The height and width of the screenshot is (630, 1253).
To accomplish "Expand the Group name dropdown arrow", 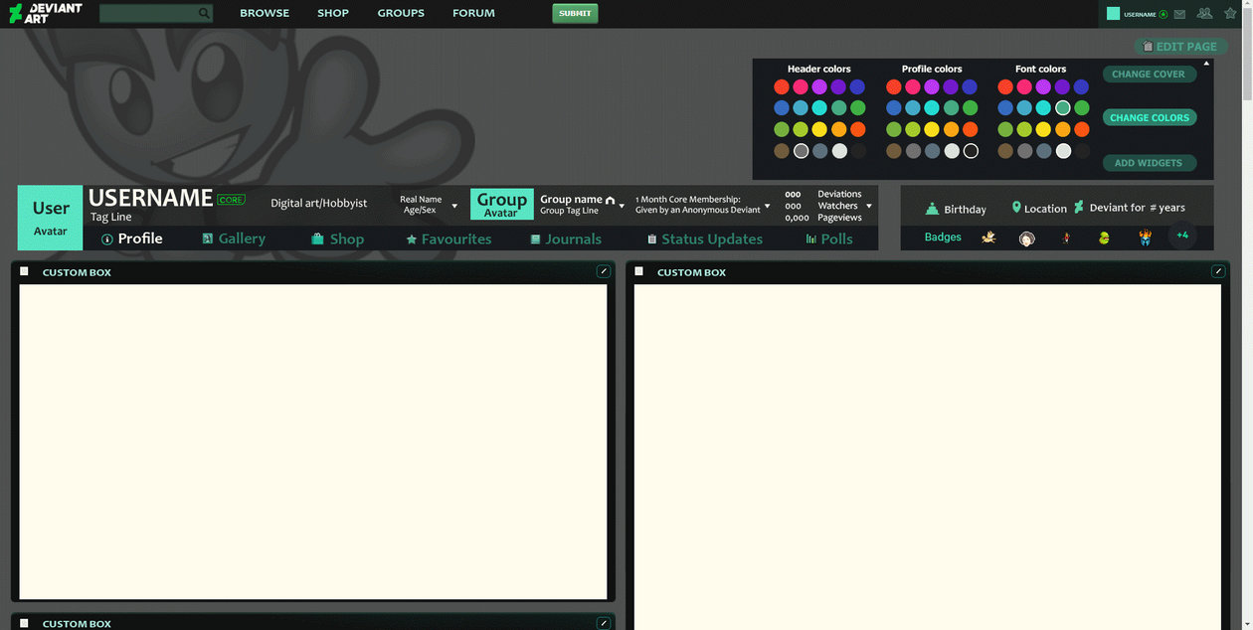I will 622,206.
